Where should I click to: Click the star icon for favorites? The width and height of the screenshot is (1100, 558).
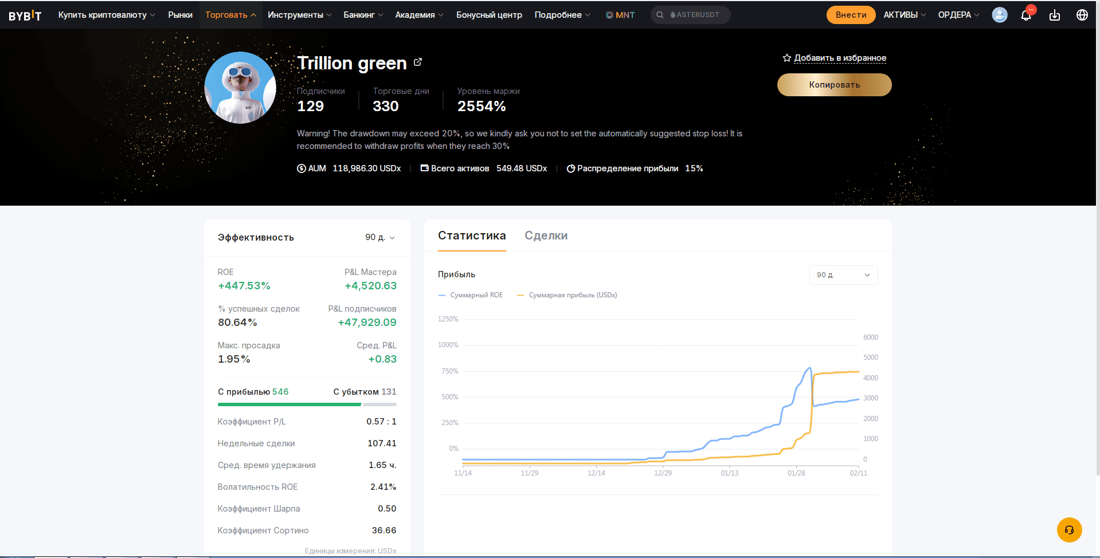(787, 58)
